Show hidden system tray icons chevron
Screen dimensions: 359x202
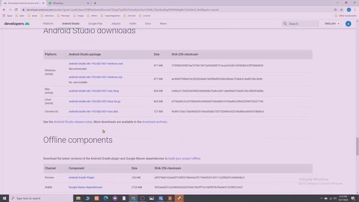point(321,198)
